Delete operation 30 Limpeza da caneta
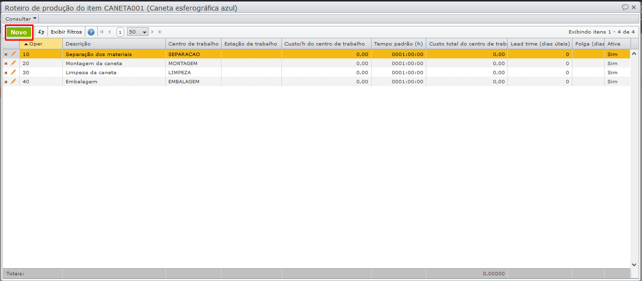 click(x=6, y=73)
